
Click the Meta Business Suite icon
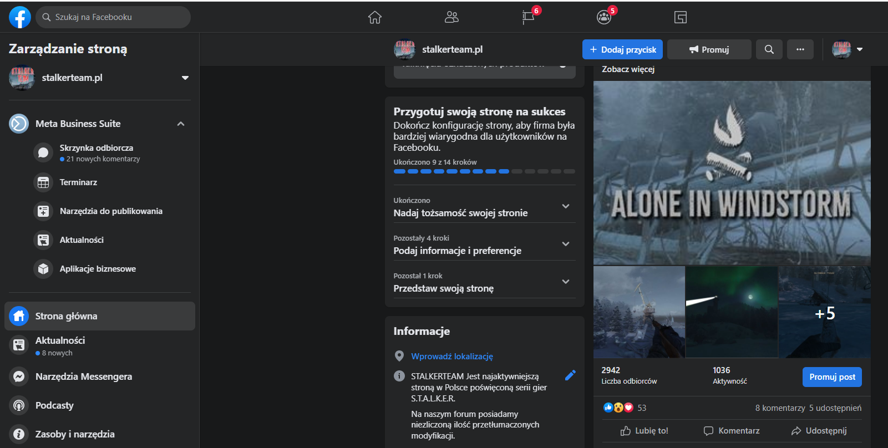coord(19,124)
